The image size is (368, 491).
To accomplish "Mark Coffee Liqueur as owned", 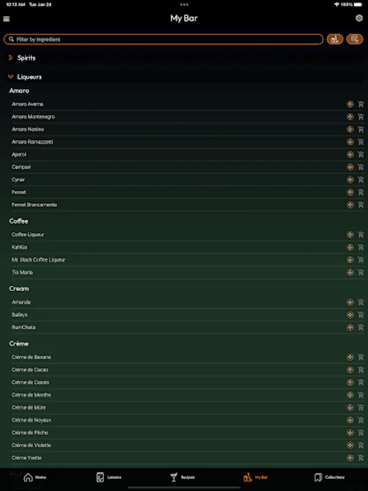I will [x=350, y=235].
